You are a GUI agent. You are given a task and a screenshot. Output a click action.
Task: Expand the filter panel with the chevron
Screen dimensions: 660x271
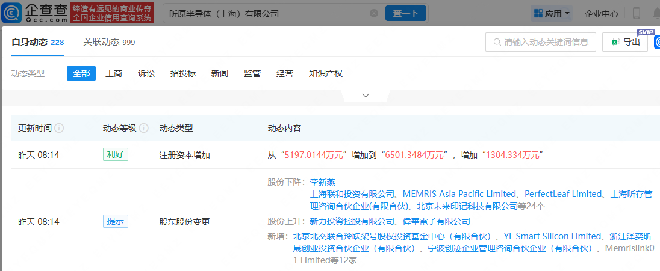366,96
